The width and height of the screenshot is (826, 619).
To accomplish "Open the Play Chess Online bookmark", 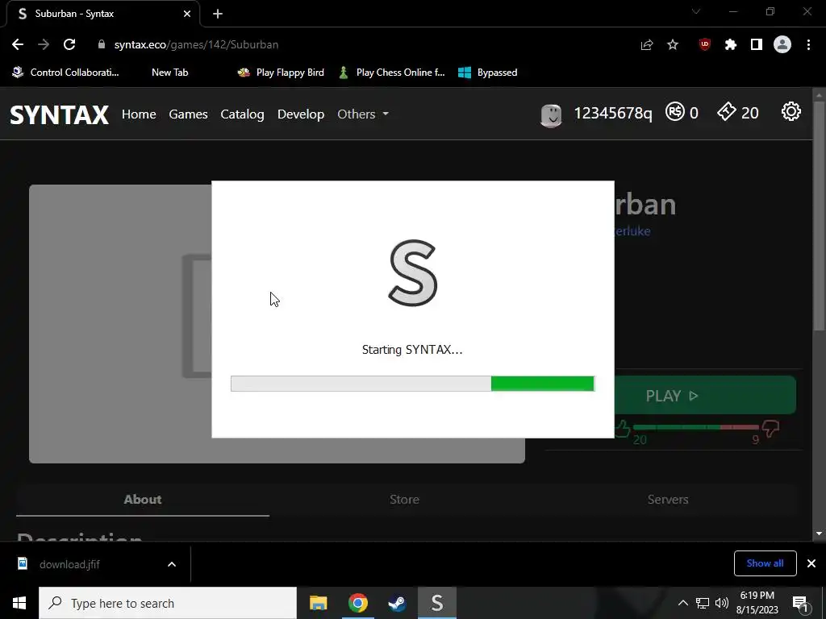I will (394, 73).
